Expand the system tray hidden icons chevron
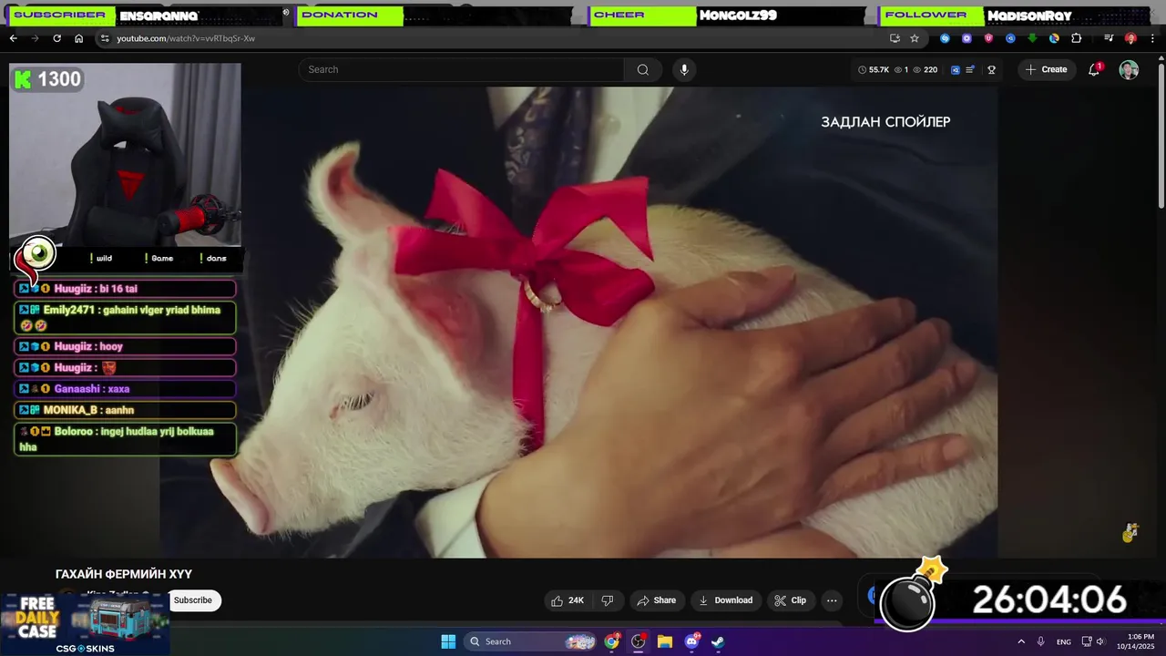1166x656 pixels. [x=1021, y=641]
